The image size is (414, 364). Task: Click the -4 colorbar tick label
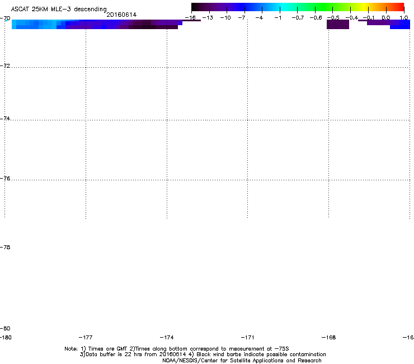[259, 18]
